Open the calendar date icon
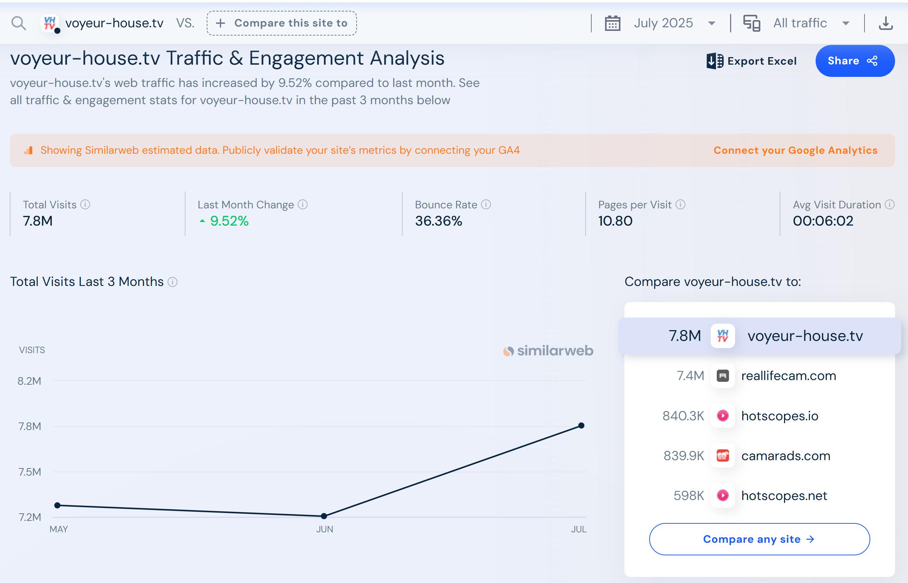The height and width of the screenshot is (583, 908). [612, 23]
